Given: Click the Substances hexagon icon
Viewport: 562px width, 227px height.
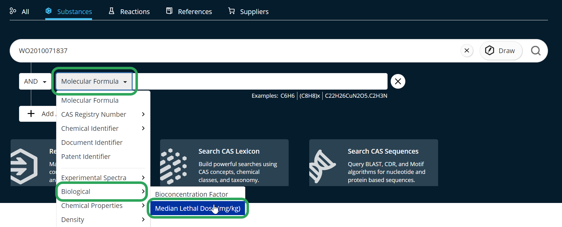Looking at the screenshot, I should tap(49, 11).
